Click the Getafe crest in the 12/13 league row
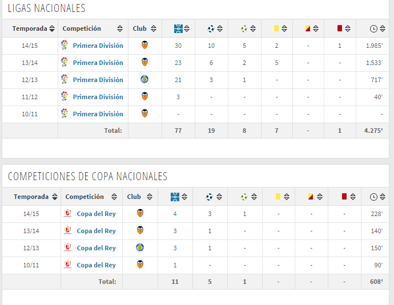 click(144, 79)
